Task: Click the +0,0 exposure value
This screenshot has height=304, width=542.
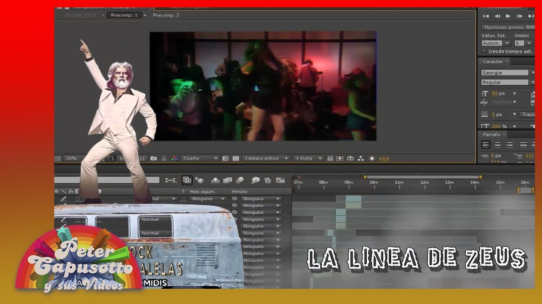Action: coord(384,159)
